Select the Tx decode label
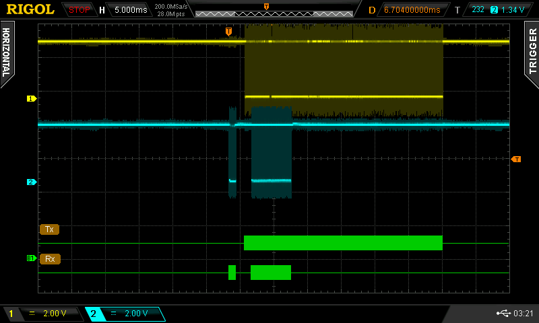Screen dimensions: 539x323 click(x=49, y=229)
